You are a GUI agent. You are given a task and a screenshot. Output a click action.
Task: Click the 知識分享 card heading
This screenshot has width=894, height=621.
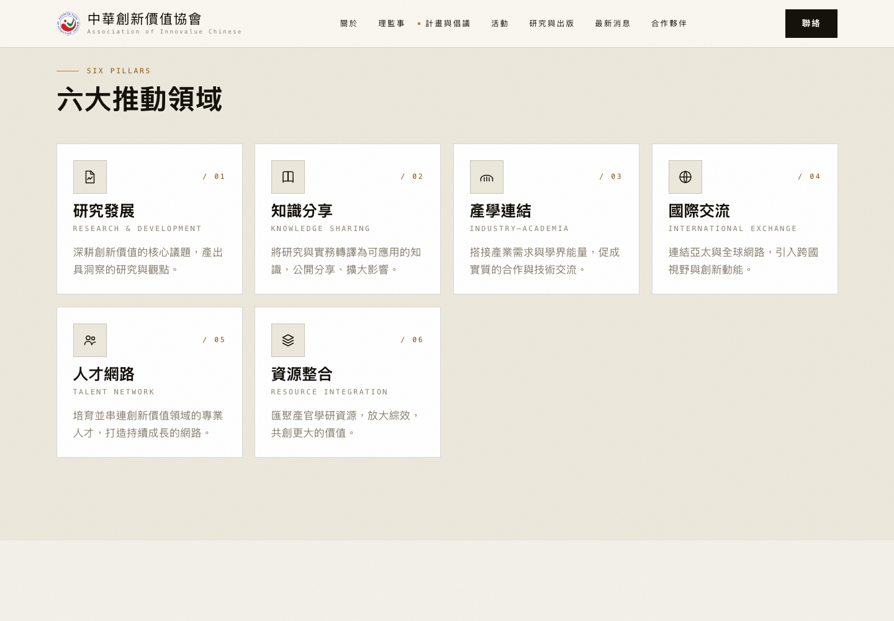point(302,211)
